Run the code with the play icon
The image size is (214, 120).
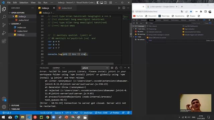click(x=119, y=8)
